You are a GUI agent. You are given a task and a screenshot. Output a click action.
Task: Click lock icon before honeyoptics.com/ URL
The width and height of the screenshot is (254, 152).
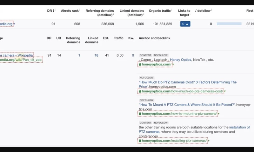pos(140,64)
